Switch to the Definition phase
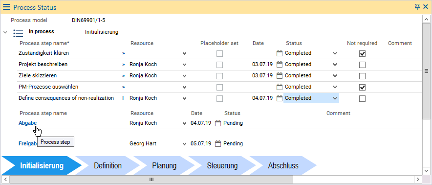This screenshot has width=432, height=185. coord(108,166)
